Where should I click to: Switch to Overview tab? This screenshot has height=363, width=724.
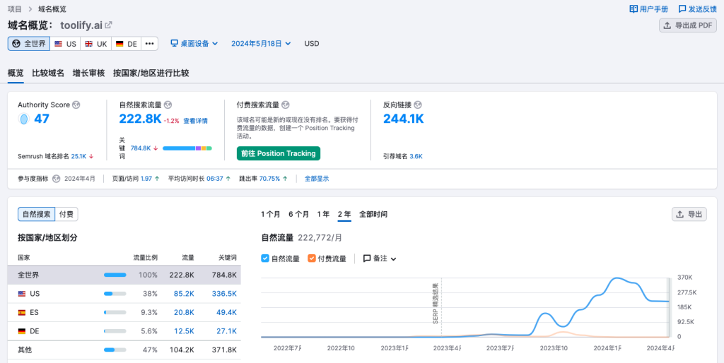click(16, 73)
